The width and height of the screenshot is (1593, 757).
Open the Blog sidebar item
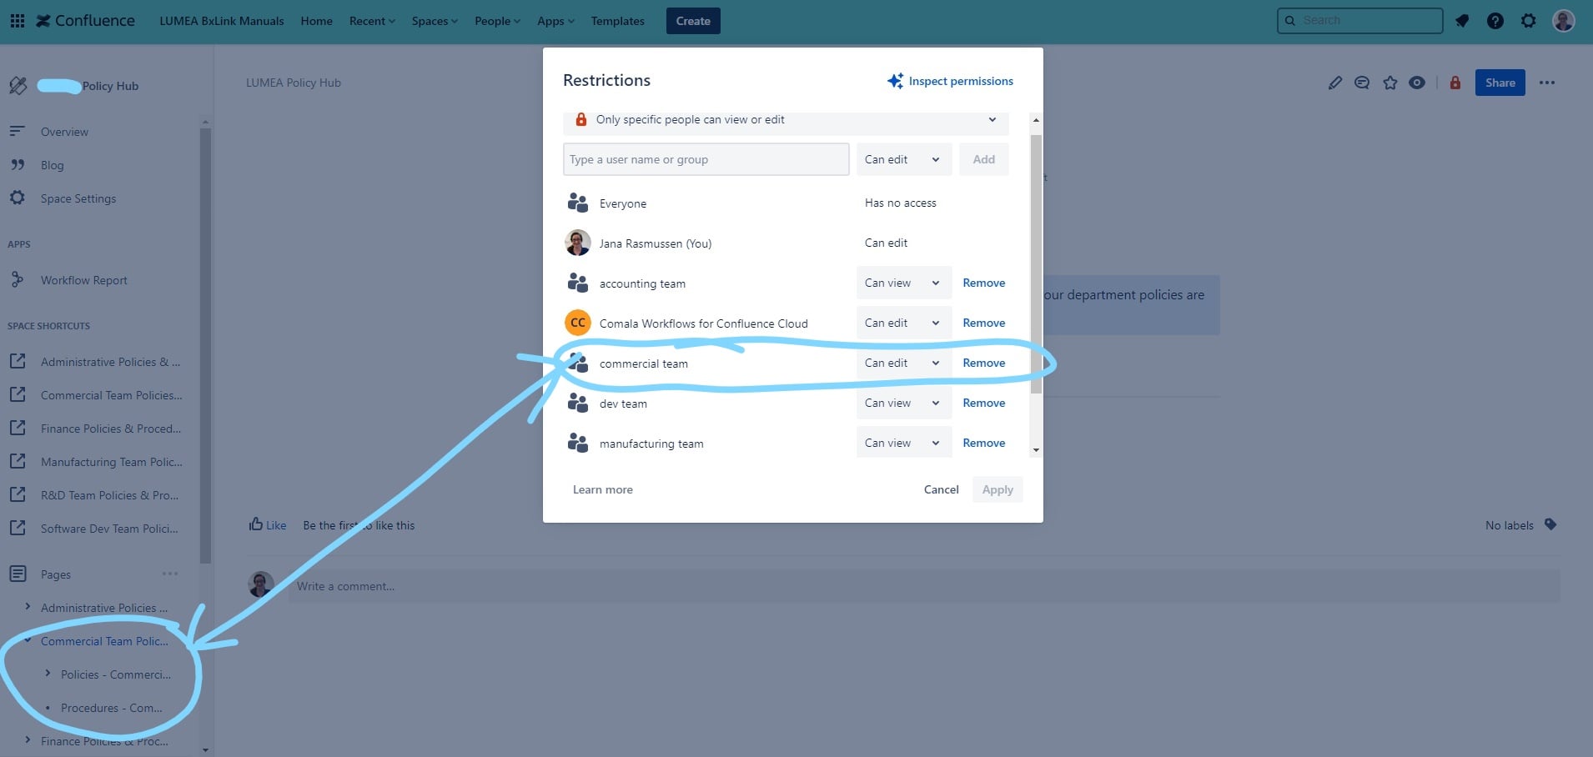pyautogui.click(x=53, y=165)
